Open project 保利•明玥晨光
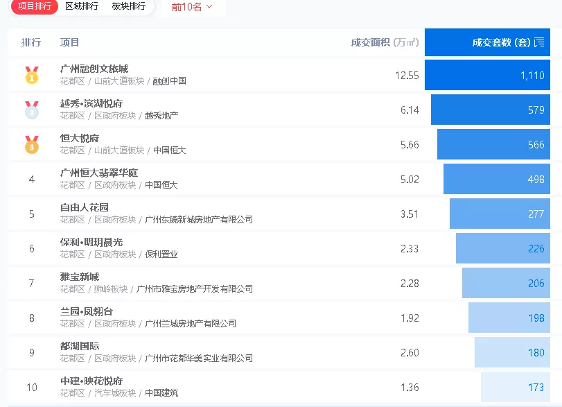Viewport: 562px width, 407px height. tap(91, 242)
